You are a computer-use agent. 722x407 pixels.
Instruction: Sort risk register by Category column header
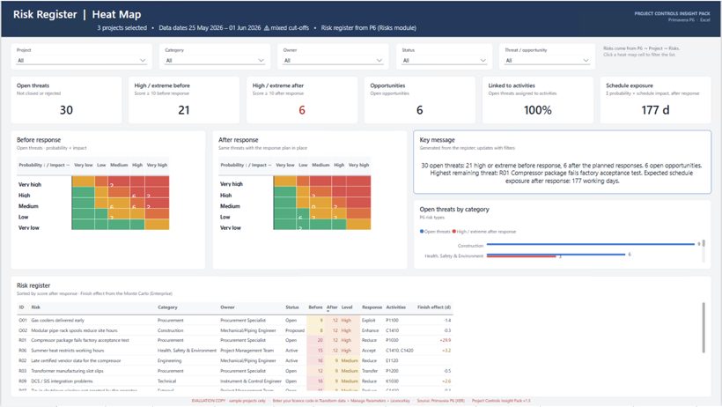[x=167, y=307]
